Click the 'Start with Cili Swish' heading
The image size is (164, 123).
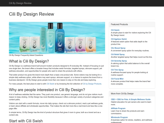click(26, 121)
